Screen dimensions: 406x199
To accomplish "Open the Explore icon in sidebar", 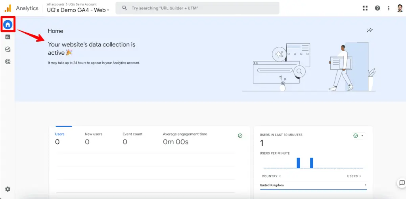I will coord(8,49).
